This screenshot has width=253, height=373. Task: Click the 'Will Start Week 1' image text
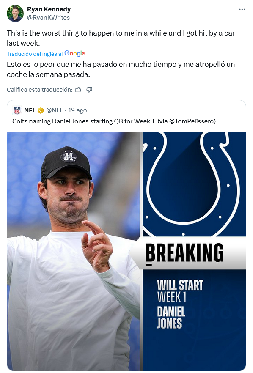(180, 291)
